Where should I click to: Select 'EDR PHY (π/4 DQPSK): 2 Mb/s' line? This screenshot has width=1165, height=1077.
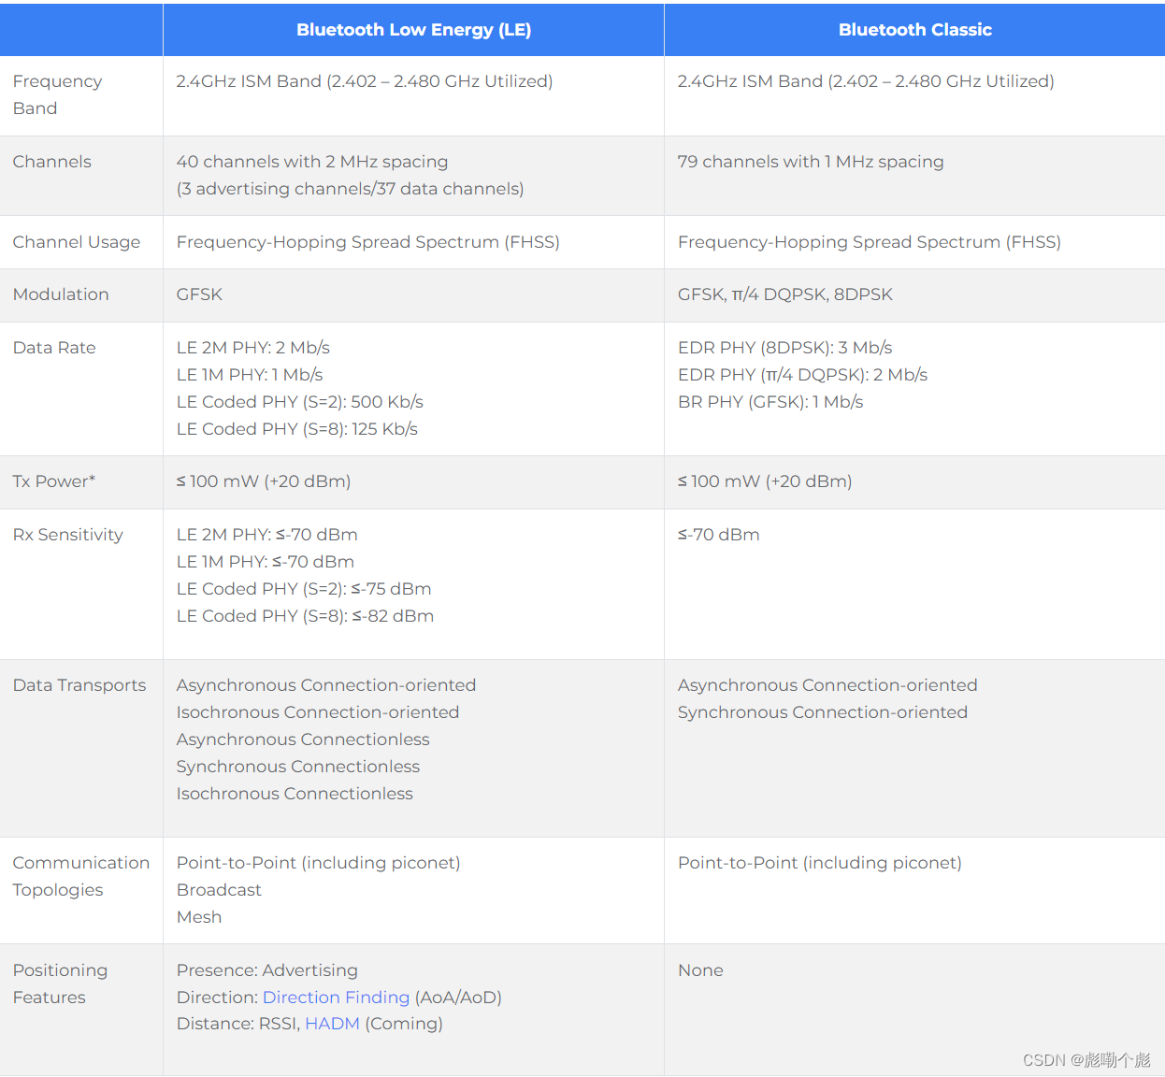coord(803,375)
